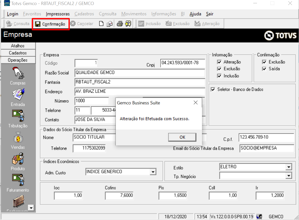This screenshot has height=220, width=299.
Task: Select the Operações sidebar tab
Action: tap(18, 60)
